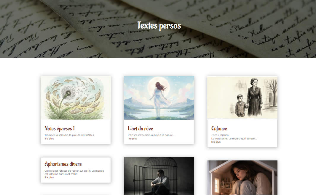The width and height of the screenshot is (316, 195).
Task: Open the woman facing moon illustration
Action: 159,98
